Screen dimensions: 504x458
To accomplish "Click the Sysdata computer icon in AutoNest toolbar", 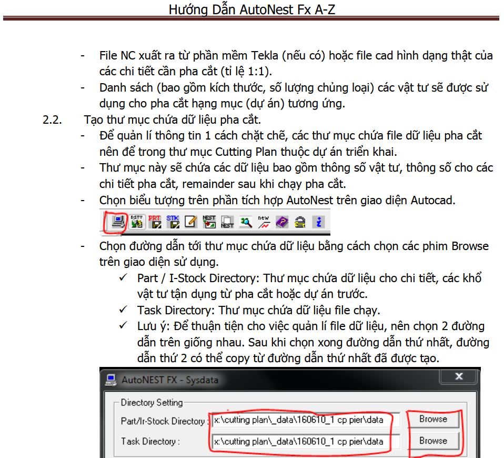I will 118,222.
